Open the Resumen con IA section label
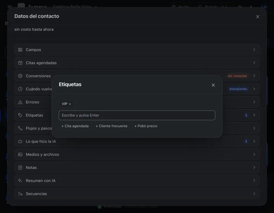 point(41,181)
